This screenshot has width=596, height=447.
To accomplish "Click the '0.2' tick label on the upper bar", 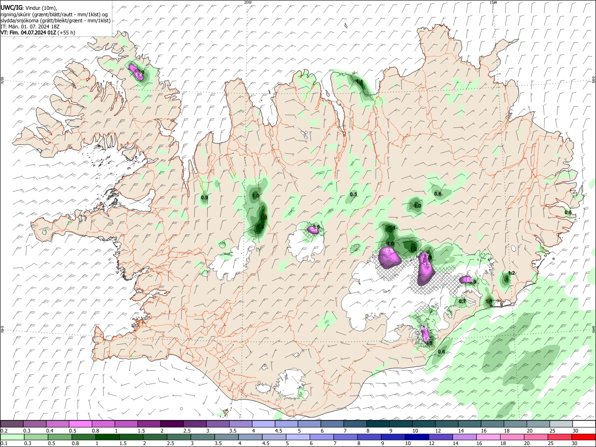I will (x=3, y=431).
